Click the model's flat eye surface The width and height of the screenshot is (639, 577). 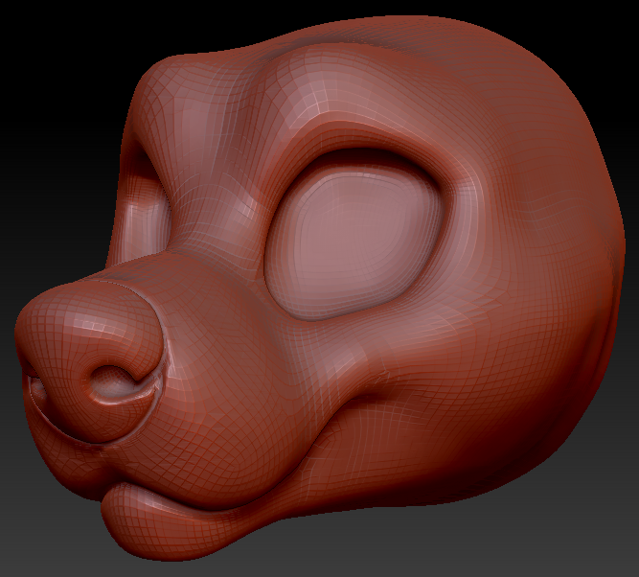(x=354, y=242)
